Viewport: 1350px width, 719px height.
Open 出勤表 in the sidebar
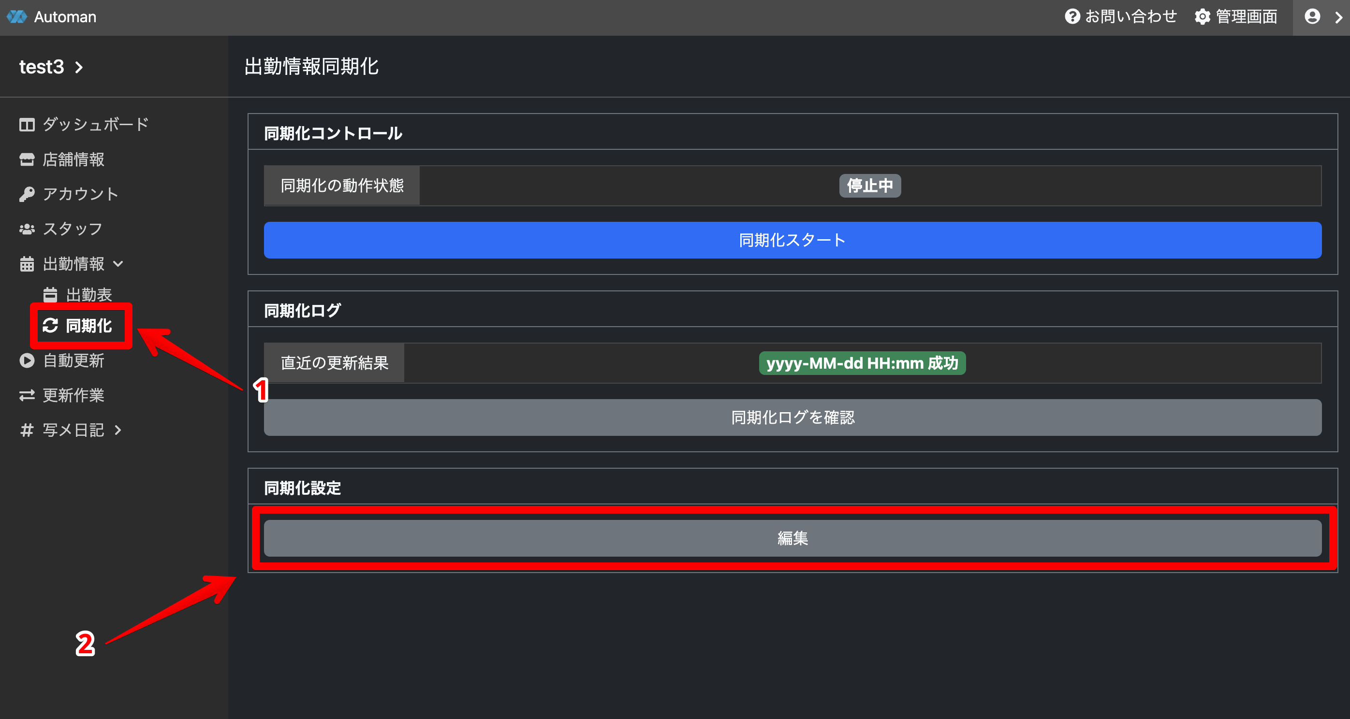pyautogui.click(x=88, y=295)
